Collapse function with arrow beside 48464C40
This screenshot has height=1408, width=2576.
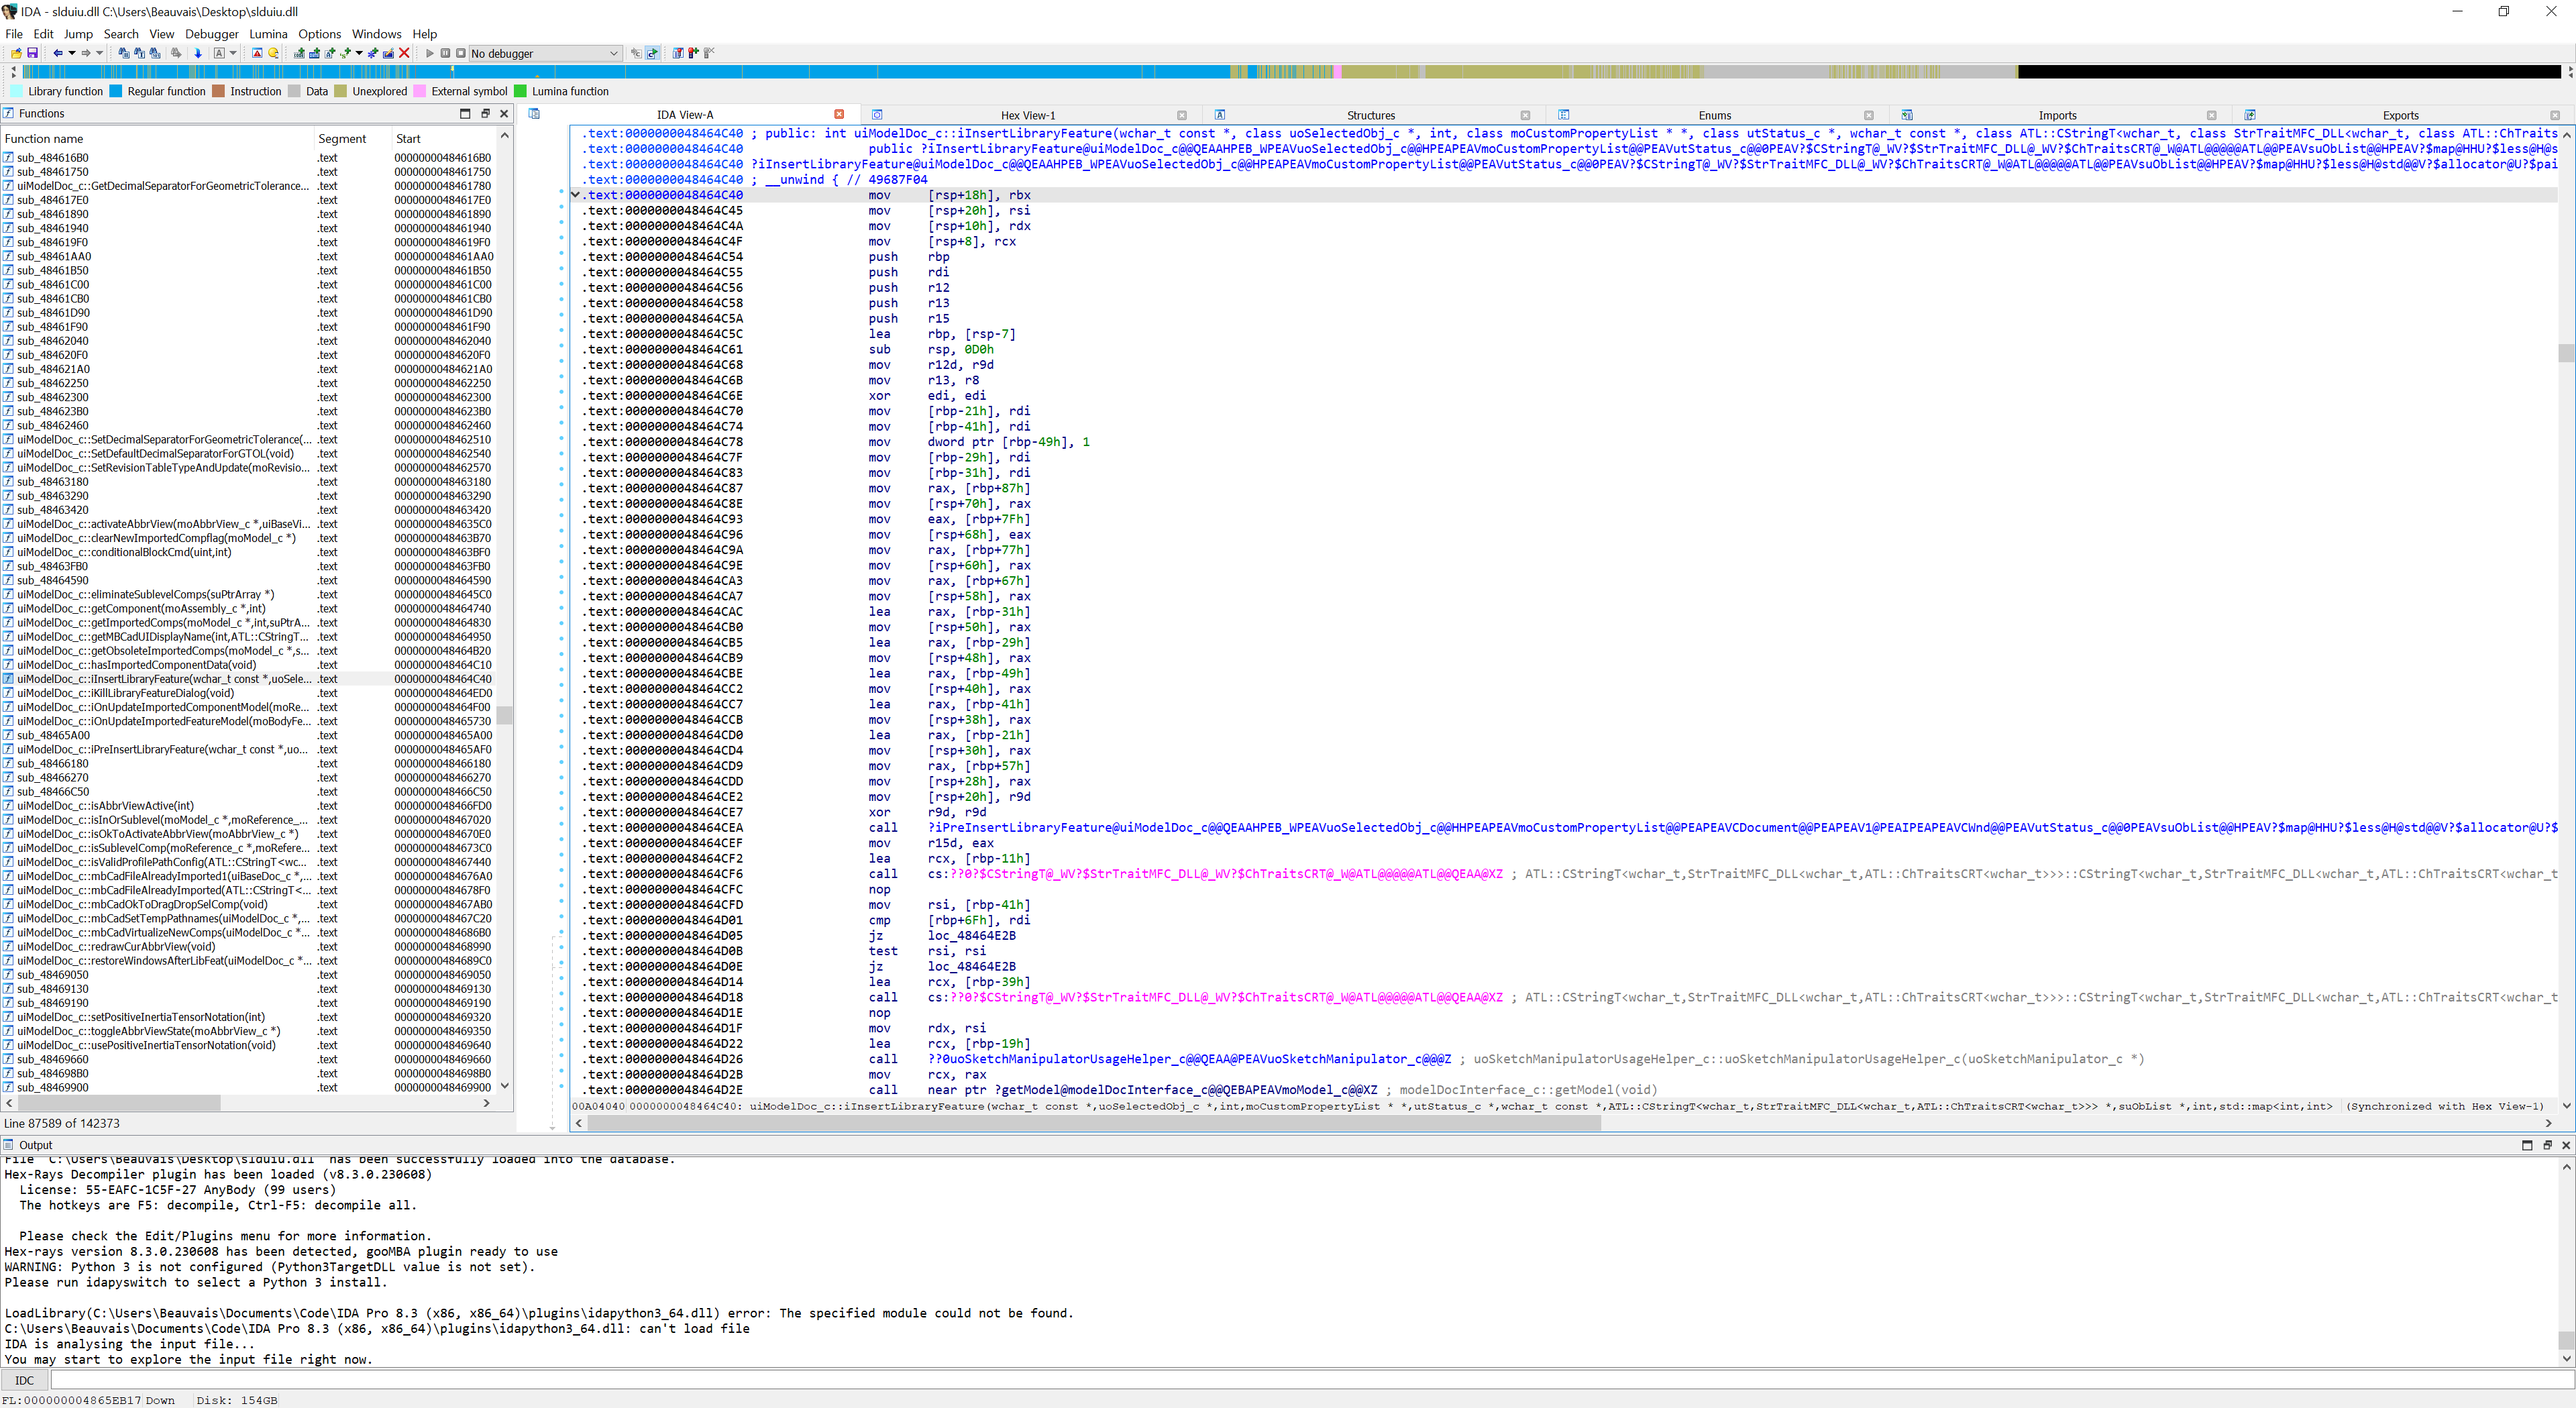pos(575,195)
